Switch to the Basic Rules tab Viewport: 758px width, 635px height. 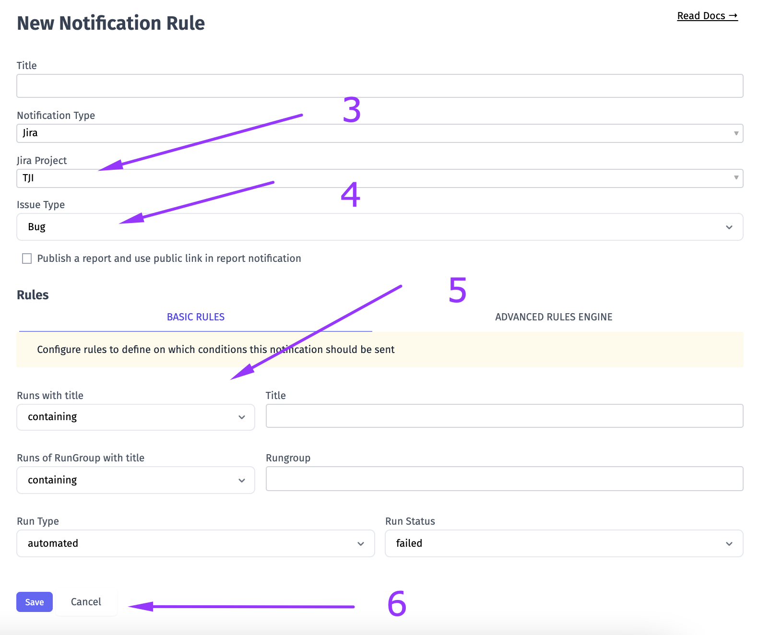[x=196, y=317]
